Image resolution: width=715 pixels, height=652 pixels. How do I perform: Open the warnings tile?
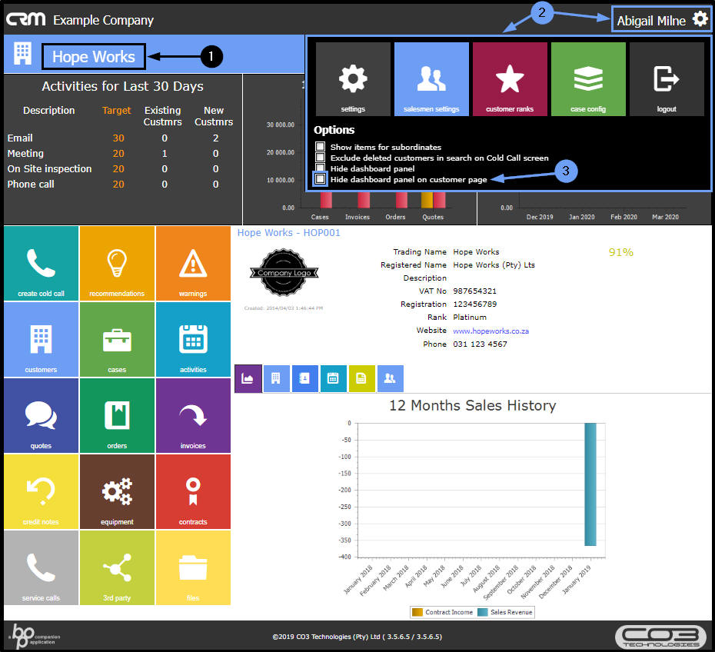[193, 264]
